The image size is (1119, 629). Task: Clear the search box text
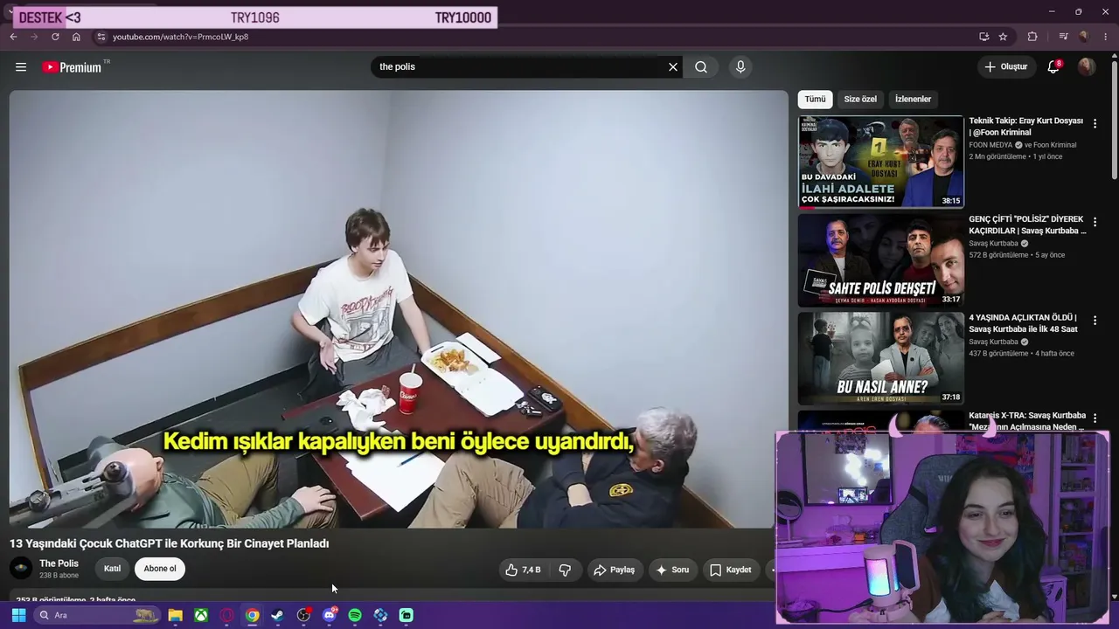tap(673, 67)
